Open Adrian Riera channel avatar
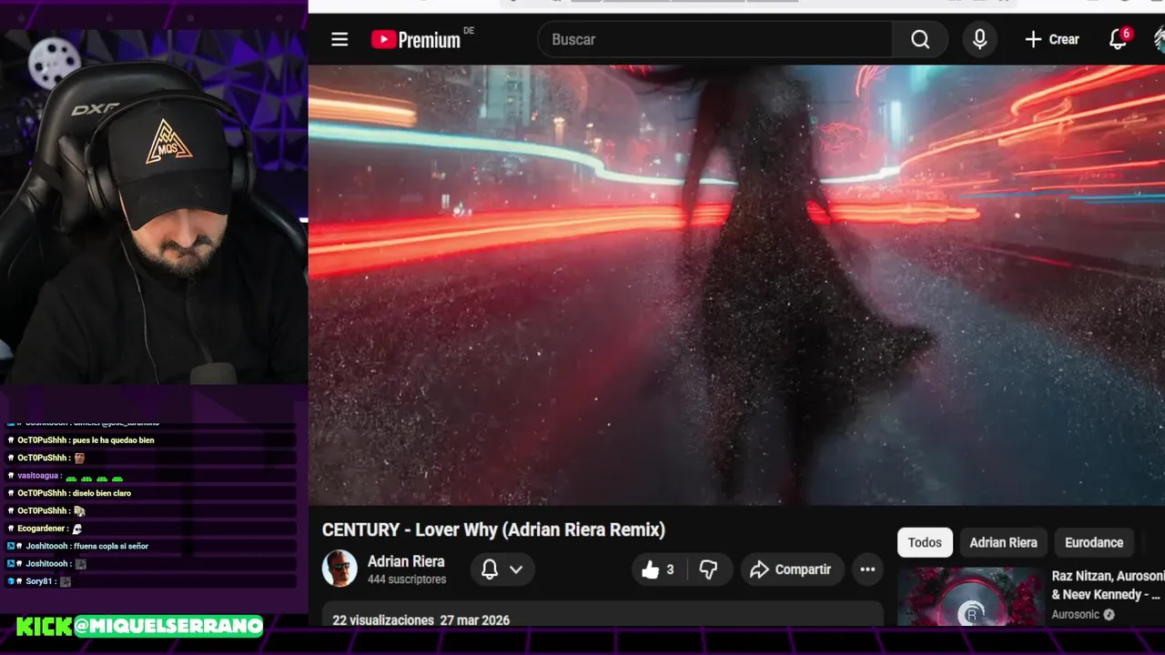This screenshot has width=1165, height=655. (339, 569)
